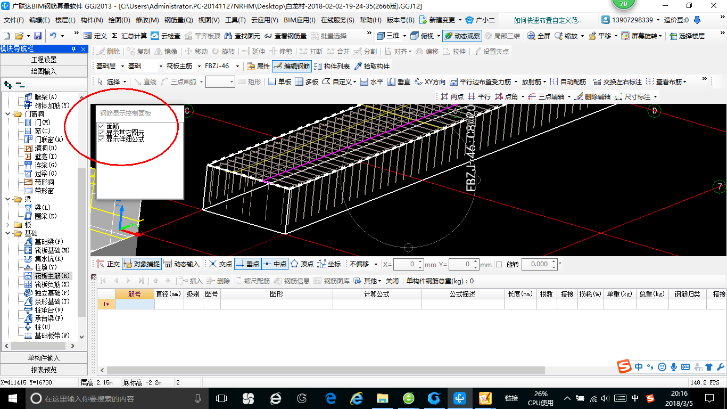Check the 旋转 rotate checkbox

pos(499,264)
